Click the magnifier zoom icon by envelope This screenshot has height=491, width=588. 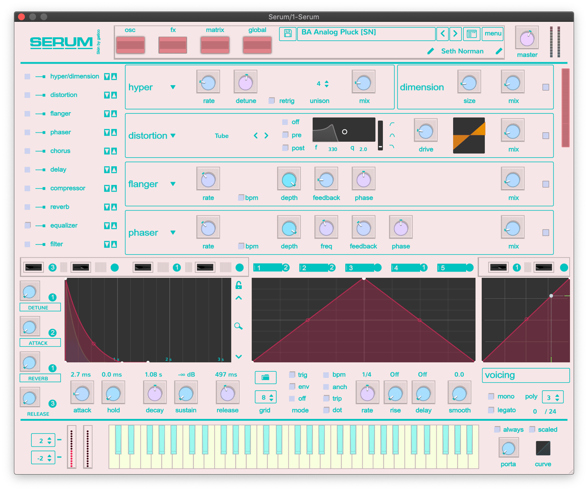[x=238, y=326]
